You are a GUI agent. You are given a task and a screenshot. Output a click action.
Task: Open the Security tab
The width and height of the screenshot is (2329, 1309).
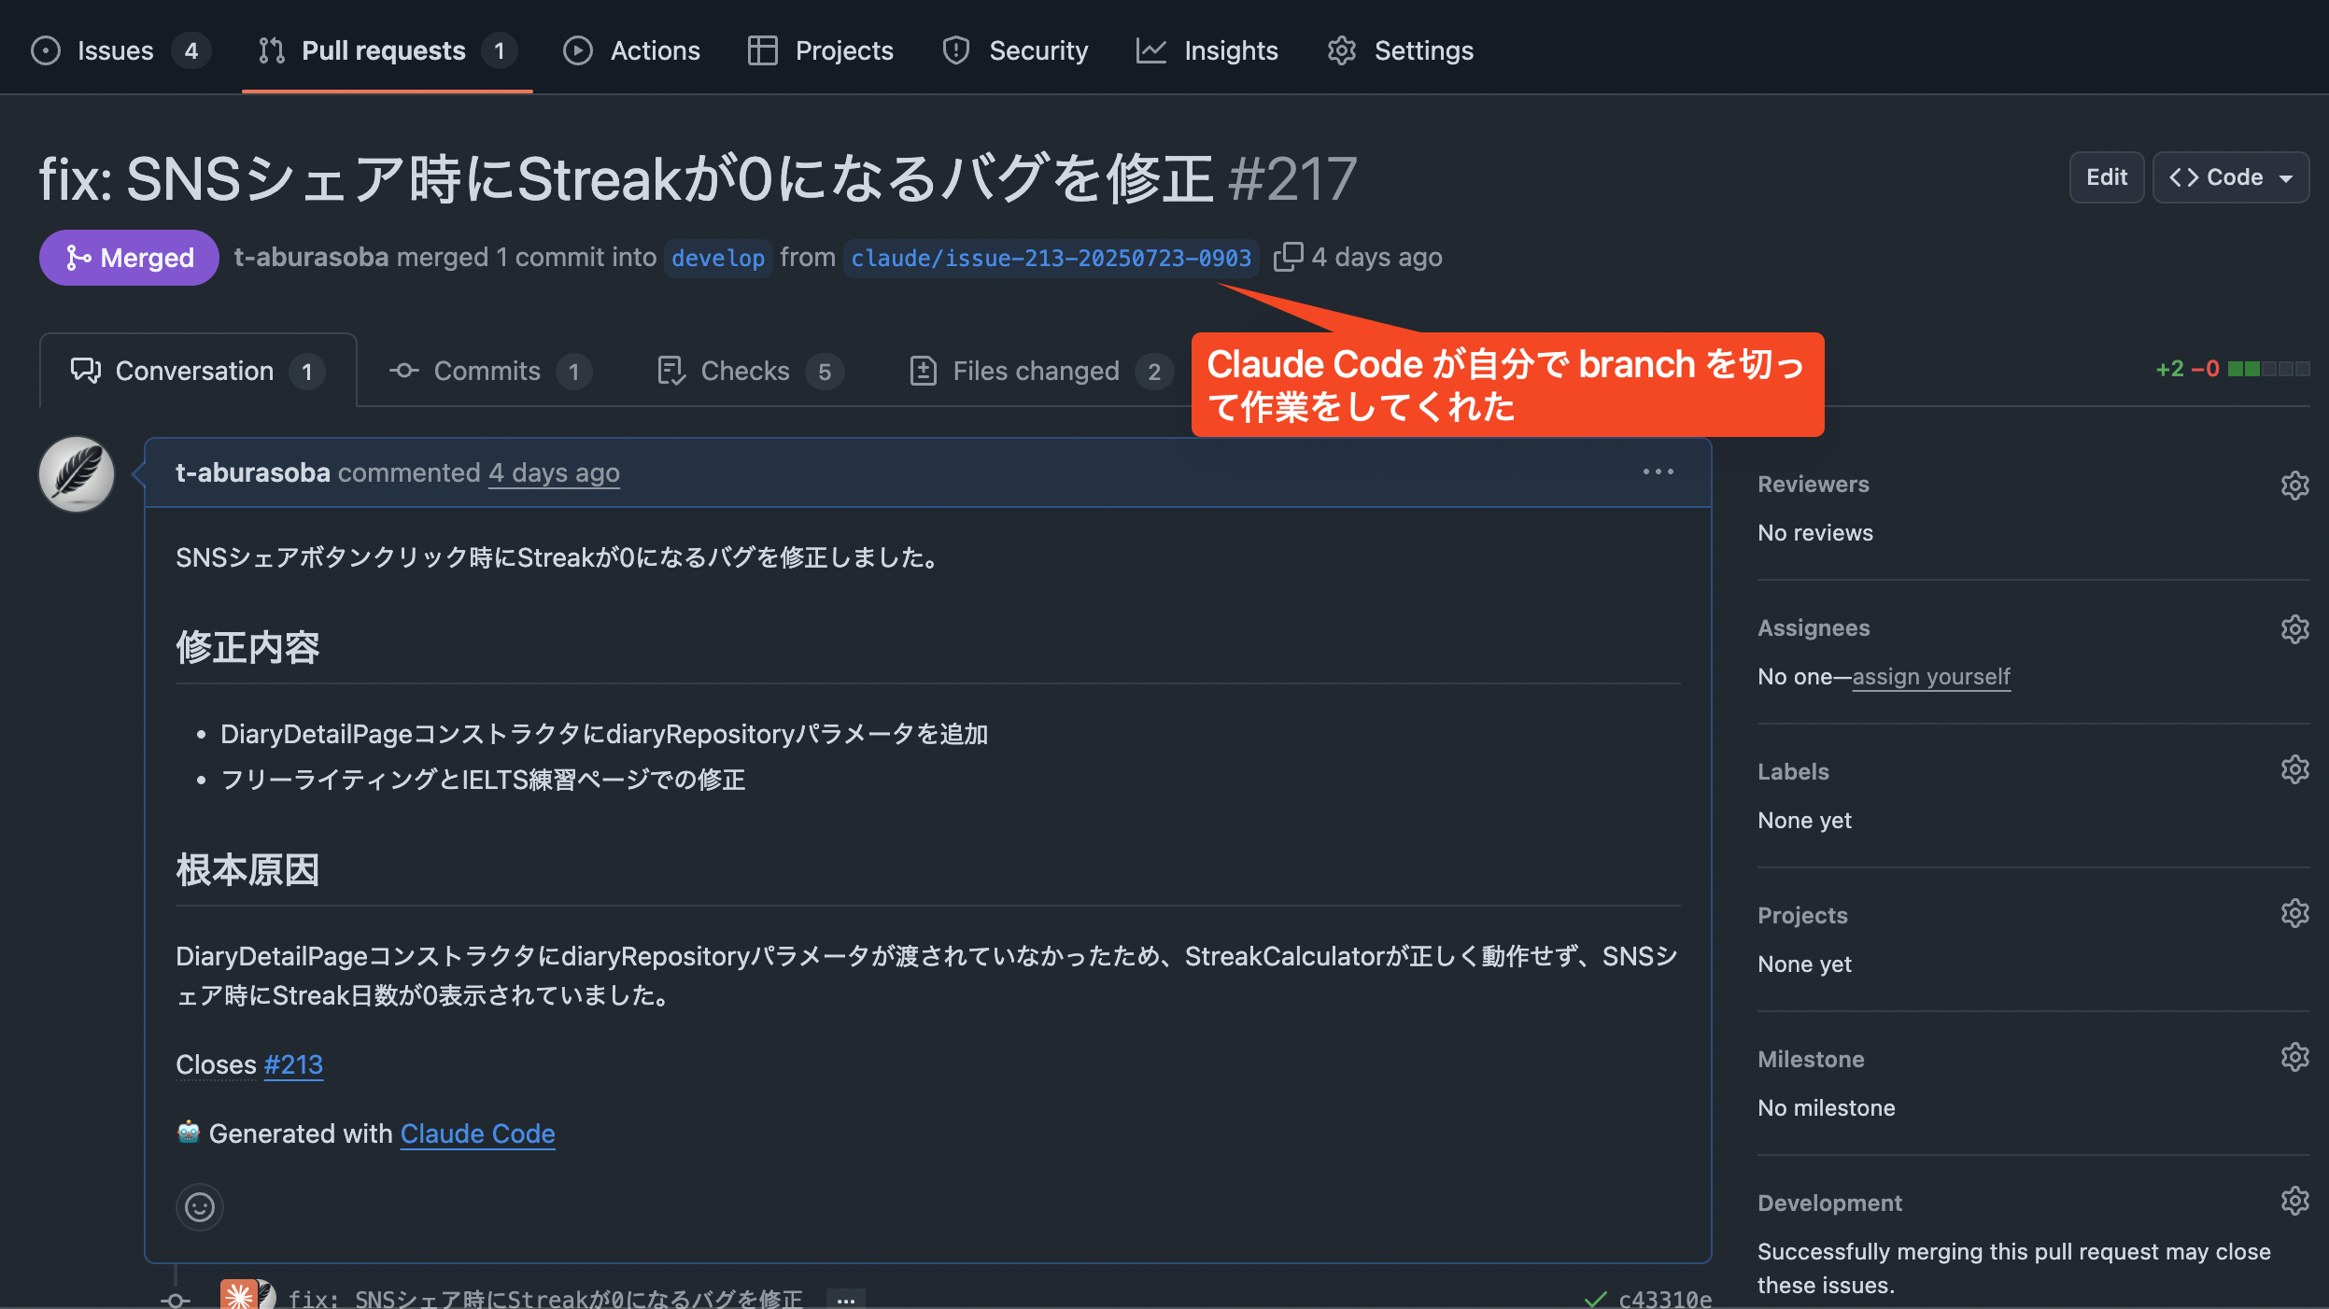click(1015, 50)
